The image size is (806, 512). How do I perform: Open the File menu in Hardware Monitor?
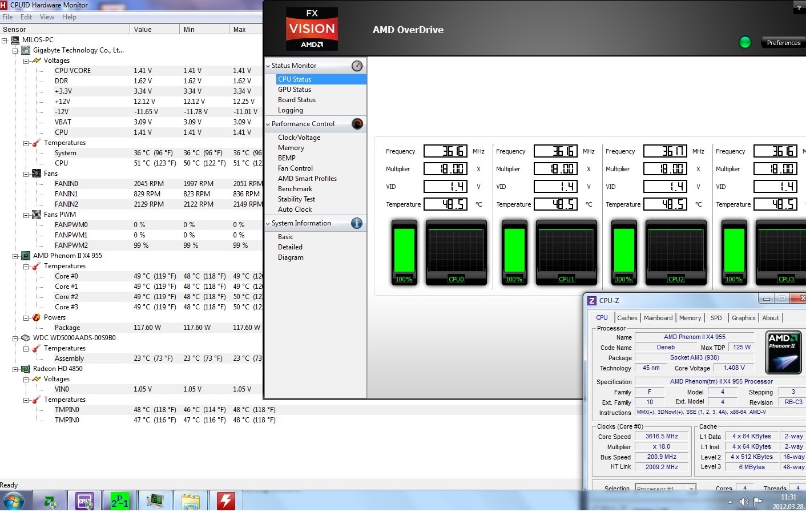[7, 17]
